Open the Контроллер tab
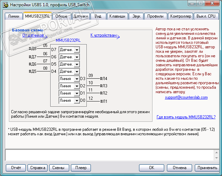Screen dimensions: 222x176 [180, 16]
